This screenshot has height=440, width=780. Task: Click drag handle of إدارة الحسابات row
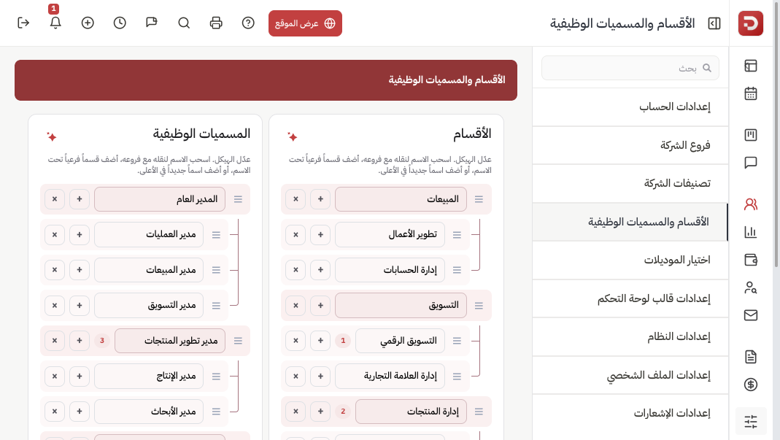click(x=457, y=270)
